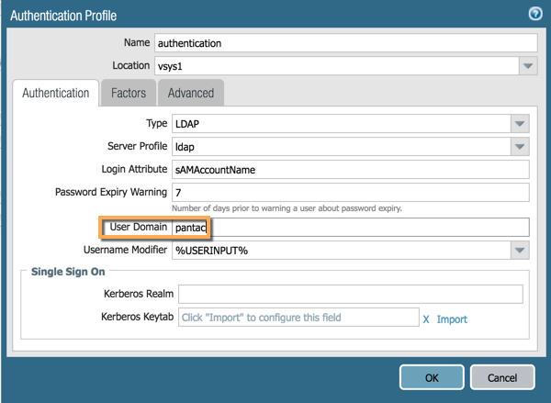Screen dimensions: 551x403
Task: Focus the Kerberos Realm text box
Action: 350,294
